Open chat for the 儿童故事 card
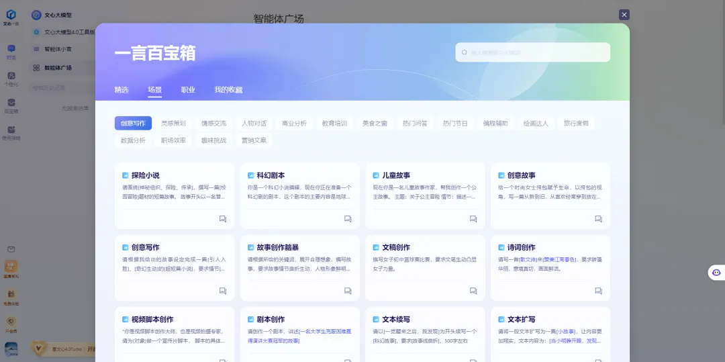Image resolution: width=725 pixels, height=362 pixels. (x=473, y=219)
